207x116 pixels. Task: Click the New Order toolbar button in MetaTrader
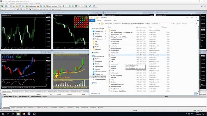31,6
